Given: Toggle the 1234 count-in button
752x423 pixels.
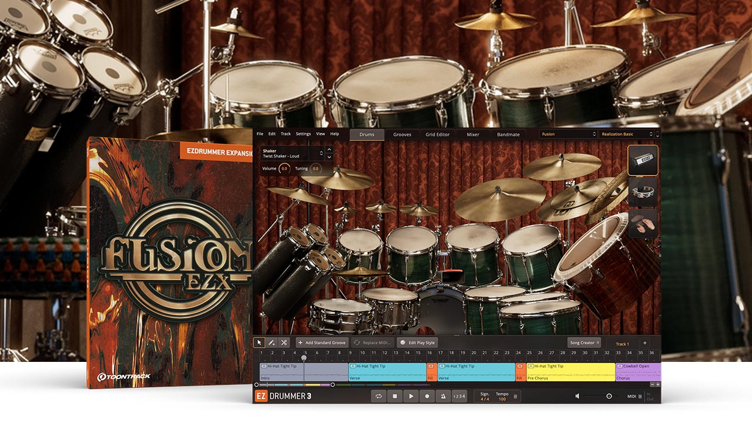Looking at the screenshot, I should 459,397.
